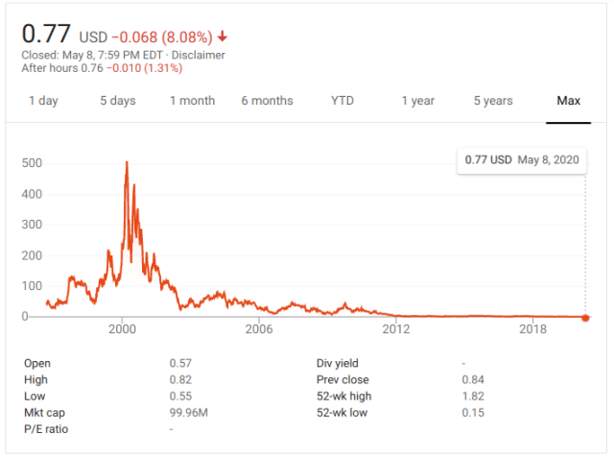614x458 pixels.
Task: Click the red down arrow icon
Action: pyautogui.click(x=224, y=37)
